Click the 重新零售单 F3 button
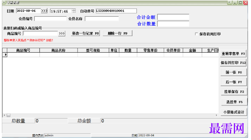251x140 pixels. tap(233, 54)
